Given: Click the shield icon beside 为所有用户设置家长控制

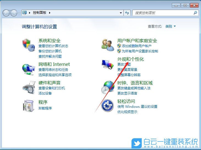Looking at the screenshot, I should click(x=119, y=51).
